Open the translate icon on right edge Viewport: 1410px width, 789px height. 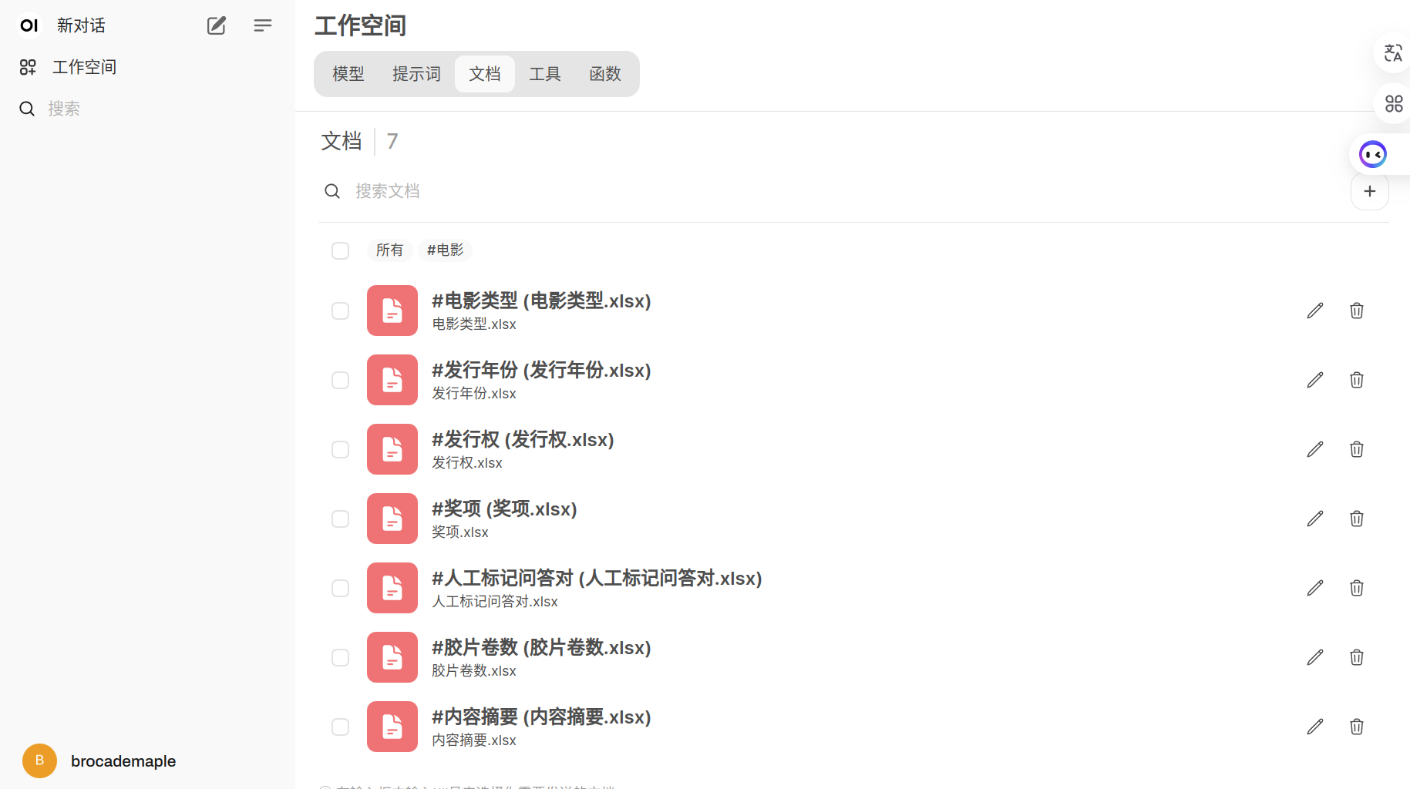(1393, 53)
